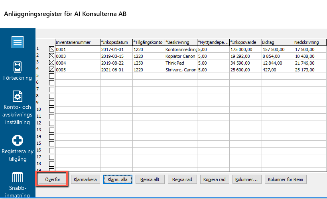
Task: Click the Kolumner för Remi button
Action: tap(286, 179)
